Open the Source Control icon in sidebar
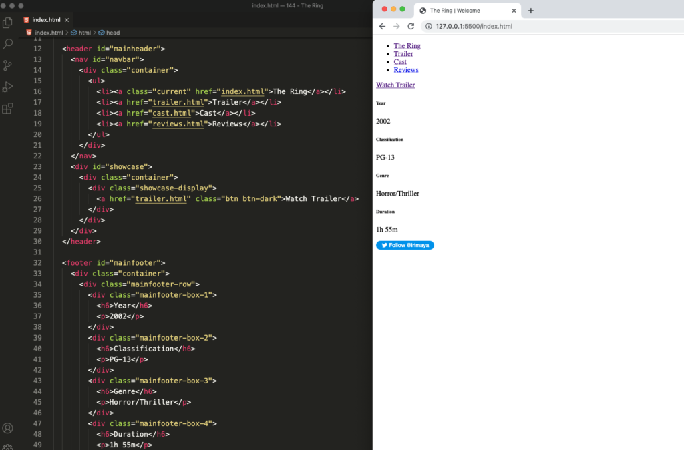The image size is (684, 450). click(7, 65)
